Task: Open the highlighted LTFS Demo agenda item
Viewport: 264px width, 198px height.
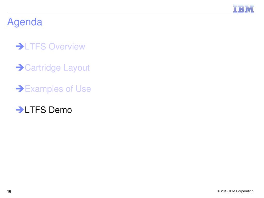Action: coord(48,110)
